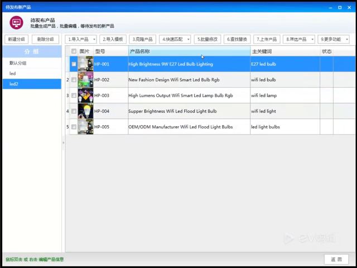Maximize the 待发布新产品 window
Image resolution: width=357 pixels, height=268 pixels.
[340, 7]
